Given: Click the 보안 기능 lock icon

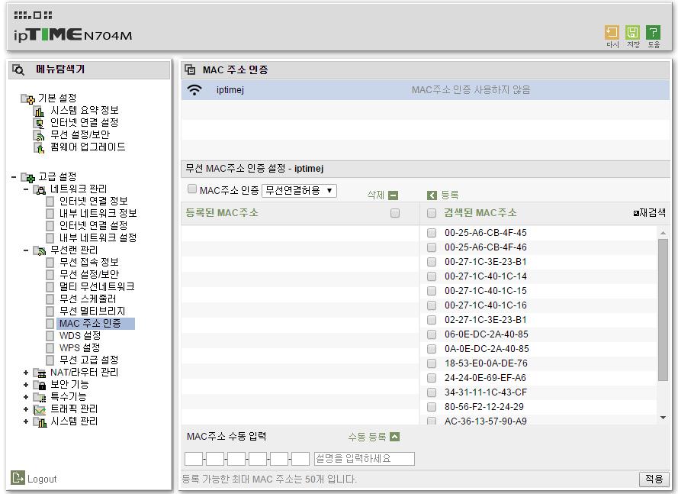Looking at the screenshot, I should pos(40,385).
